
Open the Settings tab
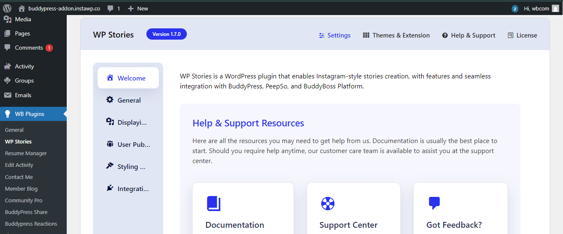point(334,35)
